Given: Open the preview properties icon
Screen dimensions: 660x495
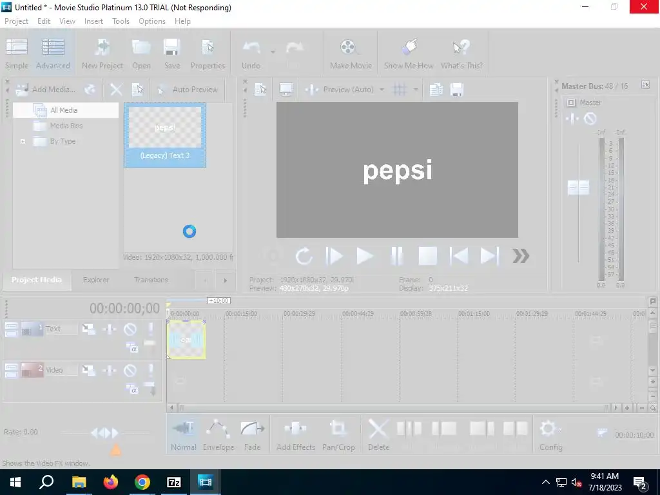Looking at the screenshot, I should click(260, 89).
